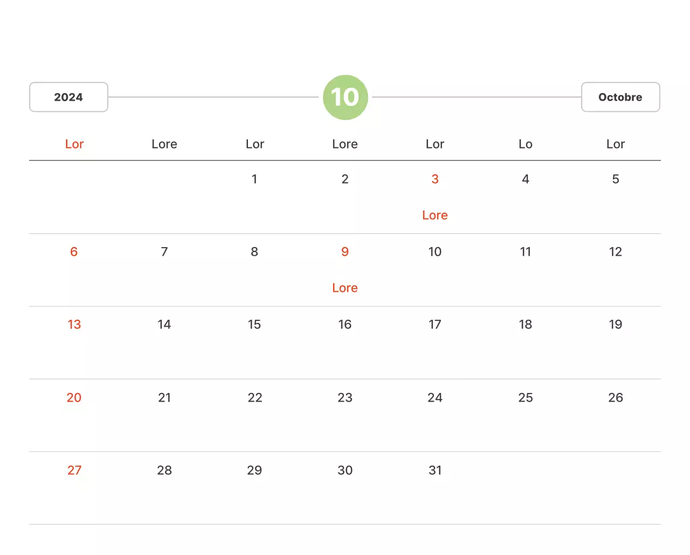Open the Octobre month selector
Image resolution: width=690 pixels, height=555 pixels.
(x=620, y=97)
